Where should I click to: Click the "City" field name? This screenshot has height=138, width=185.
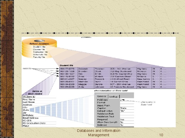point(25,107)
